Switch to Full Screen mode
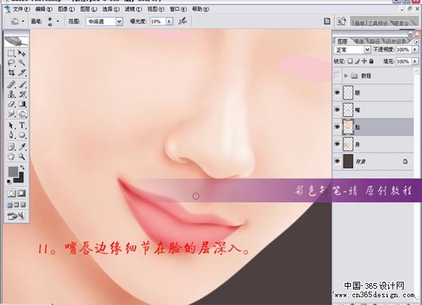This screenshot has width=422, height=305. [23, 205]
